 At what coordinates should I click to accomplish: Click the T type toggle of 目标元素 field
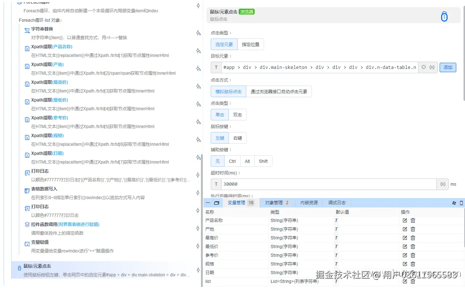[x=216, y=67]
